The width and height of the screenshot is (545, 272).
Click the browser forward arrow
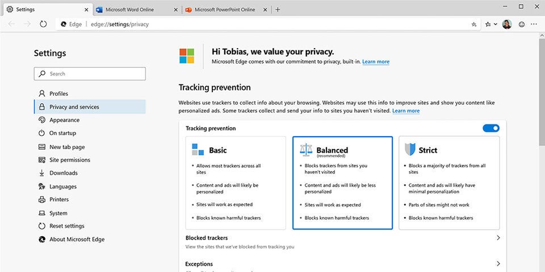tap(27, 24)
